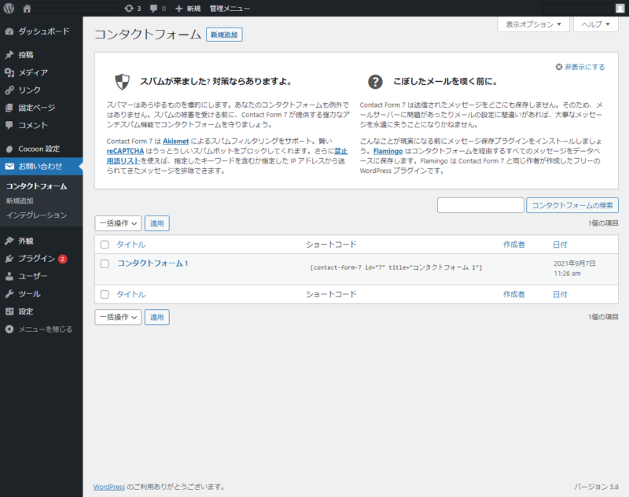Open the Flamingo link

pyautogui.click(x=388, y=151)
